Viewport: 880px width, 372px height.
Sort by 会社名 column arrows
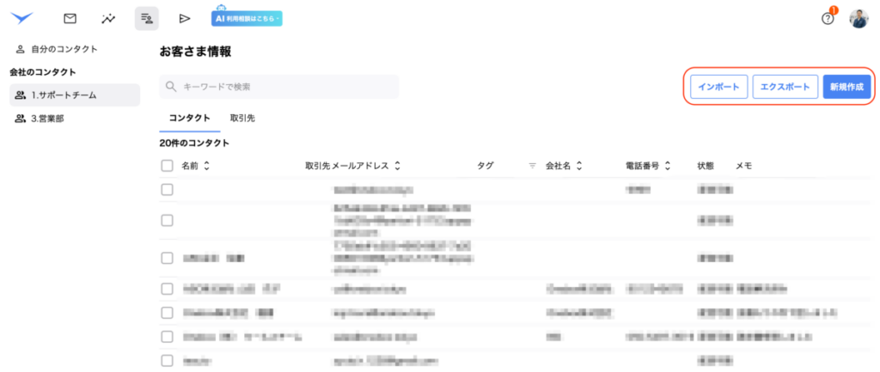[x=579, y=166]
